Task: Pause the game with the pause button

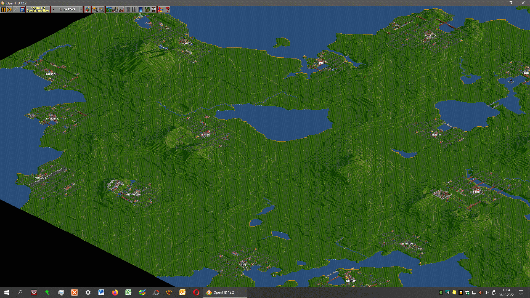Action: pos(3,10)
